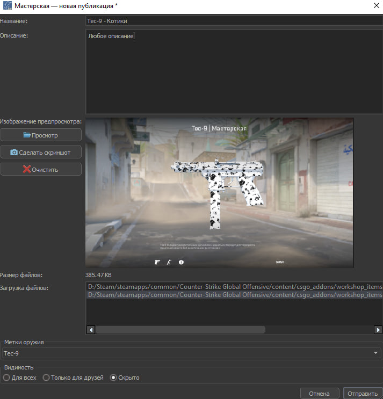Select Только для друзей visibility

(x=47, y=378)
